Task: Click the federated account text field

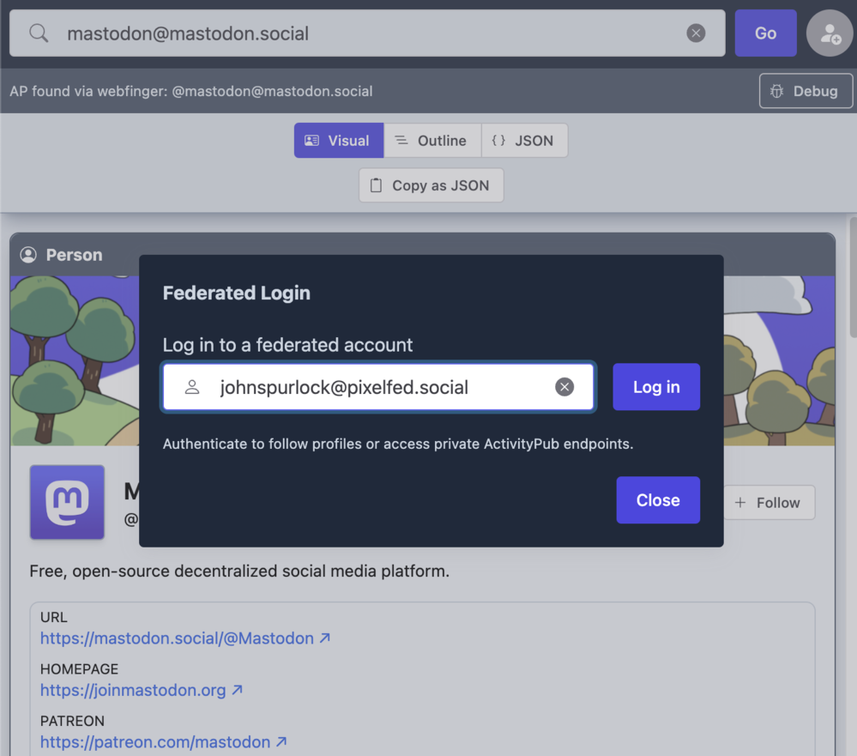Action: [377, 387]
